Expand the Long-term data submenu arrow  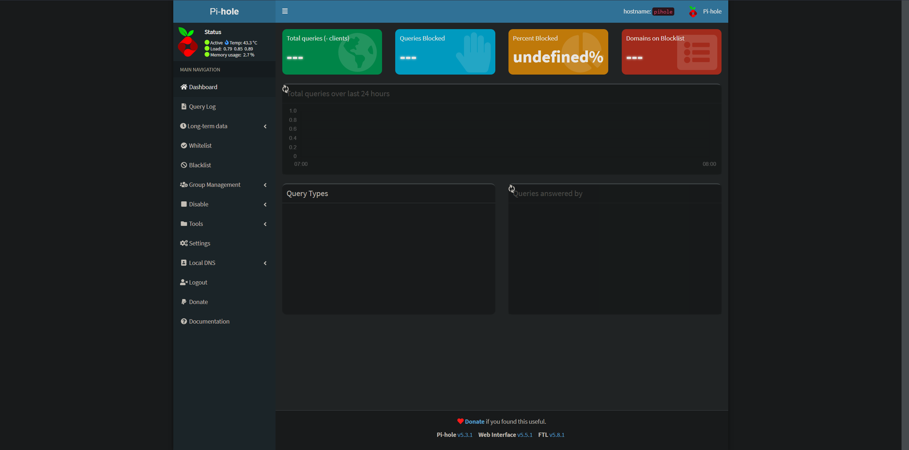pyautogui.click(x=265, y=126)
